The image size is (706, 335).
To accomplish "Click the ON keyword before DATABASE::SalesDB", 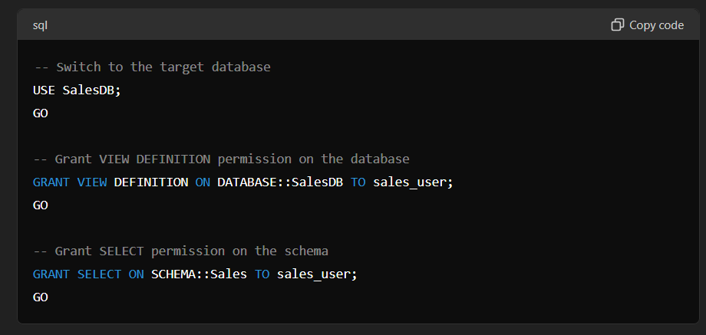I will coord(203,182).
